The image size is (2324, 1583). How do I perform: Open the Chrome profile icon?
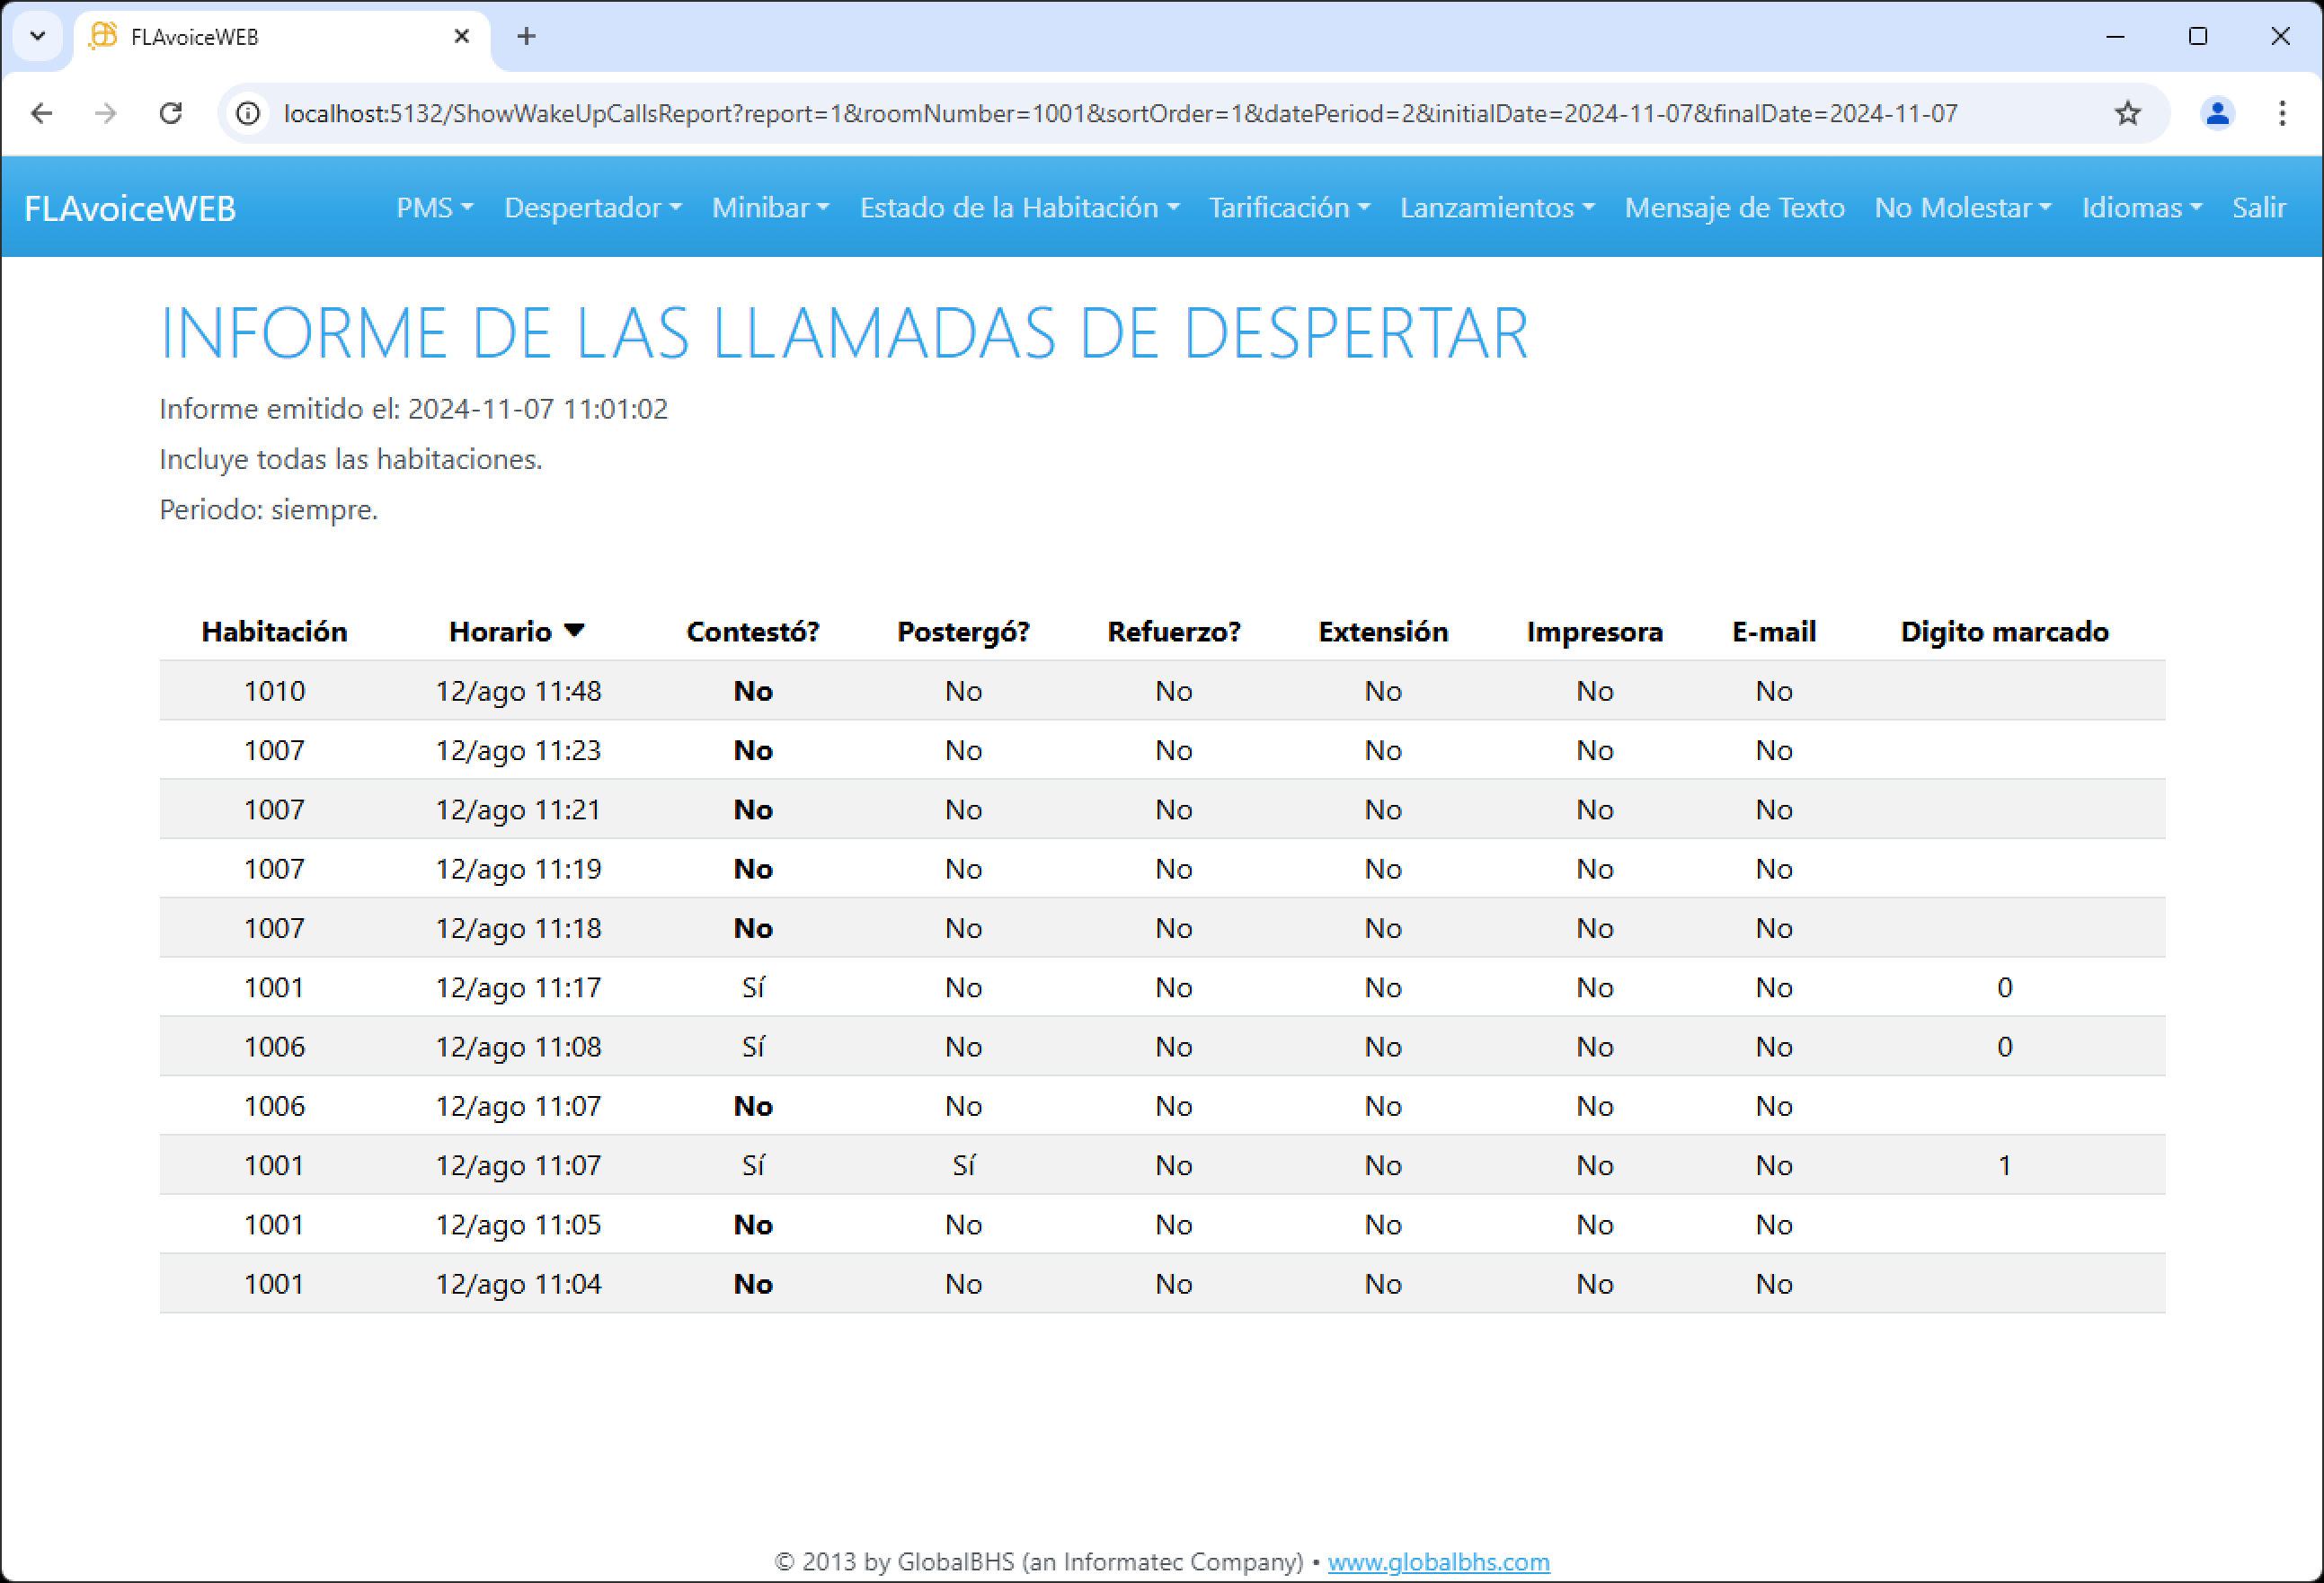[x=2217, y=114]
